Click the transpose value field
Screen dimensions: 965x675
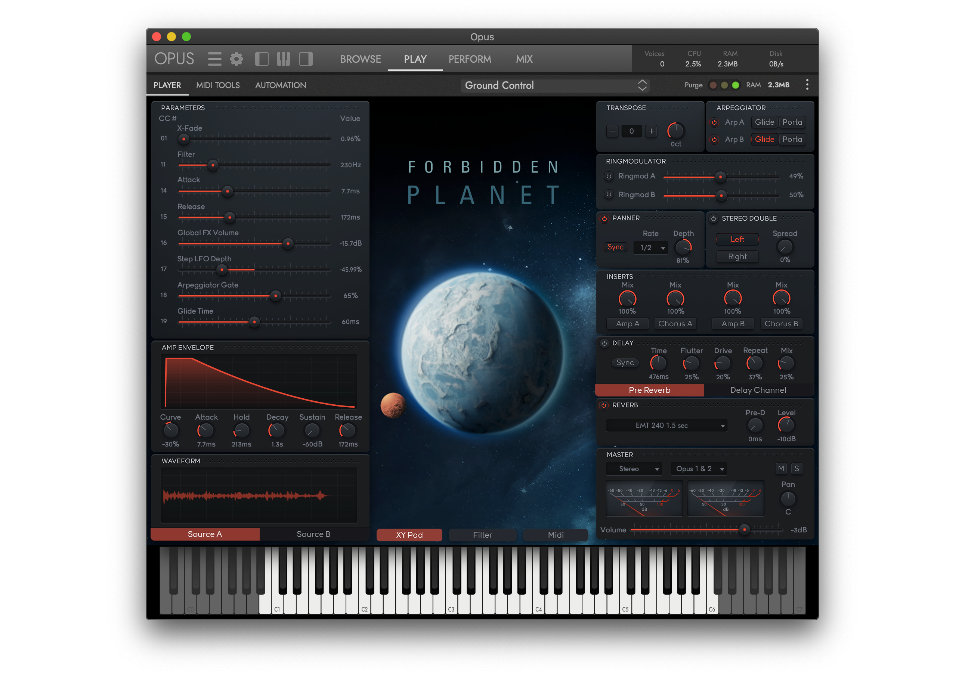632,131
